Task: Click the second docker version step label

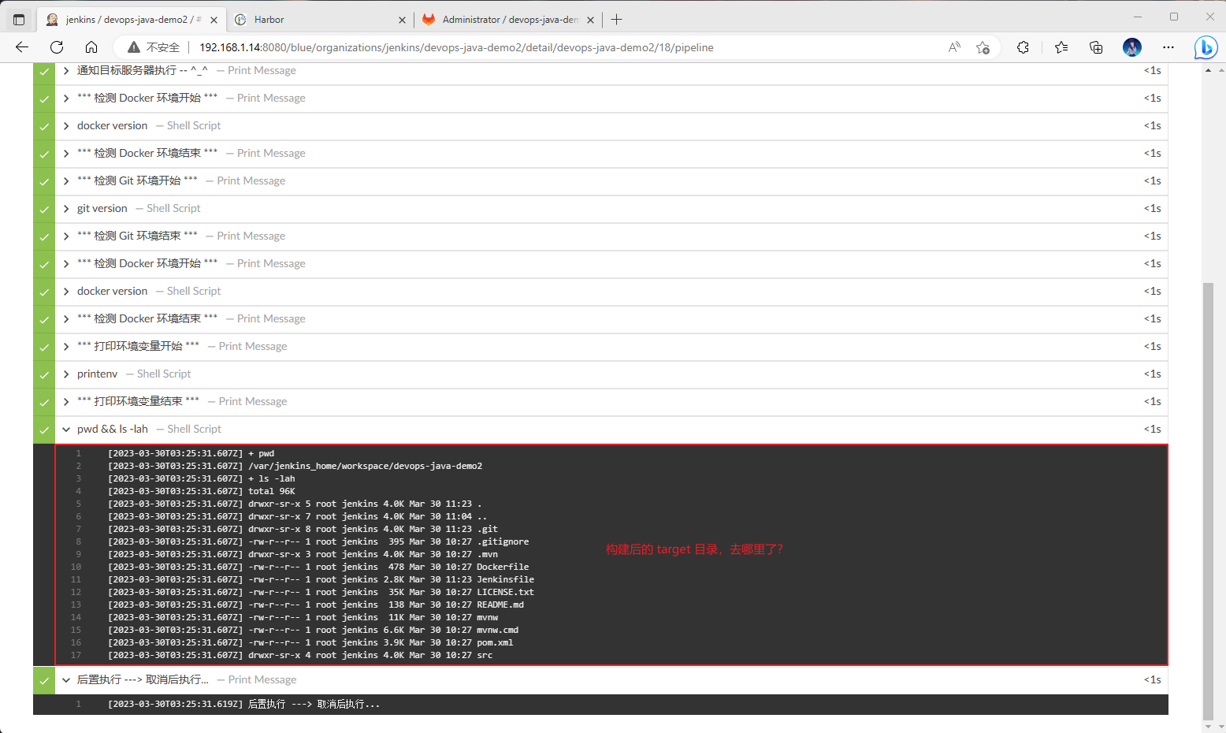Action: click(x=112, y=291)
